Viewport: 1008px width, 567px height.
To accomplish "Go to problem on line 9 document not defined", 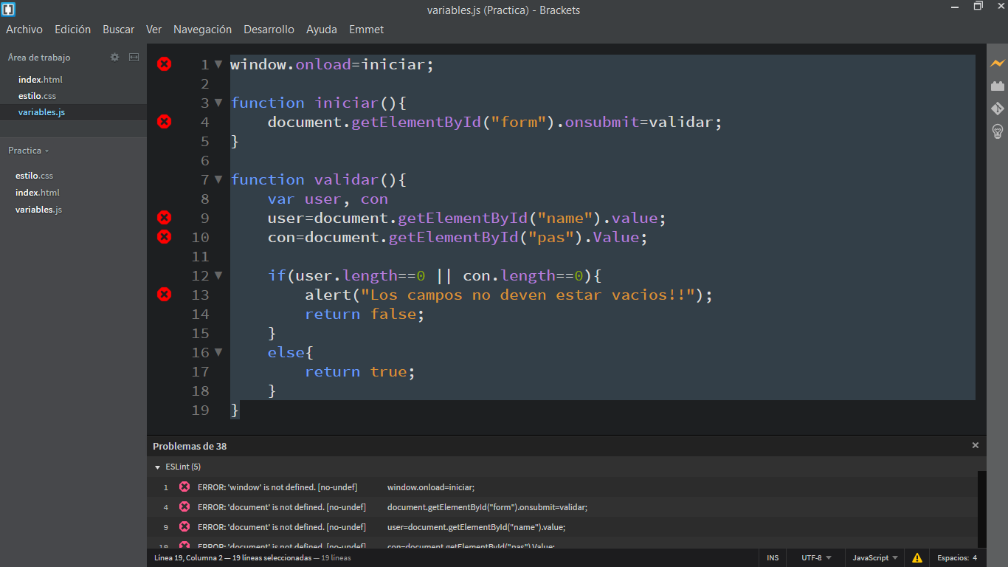I will [x=562, y=527].
